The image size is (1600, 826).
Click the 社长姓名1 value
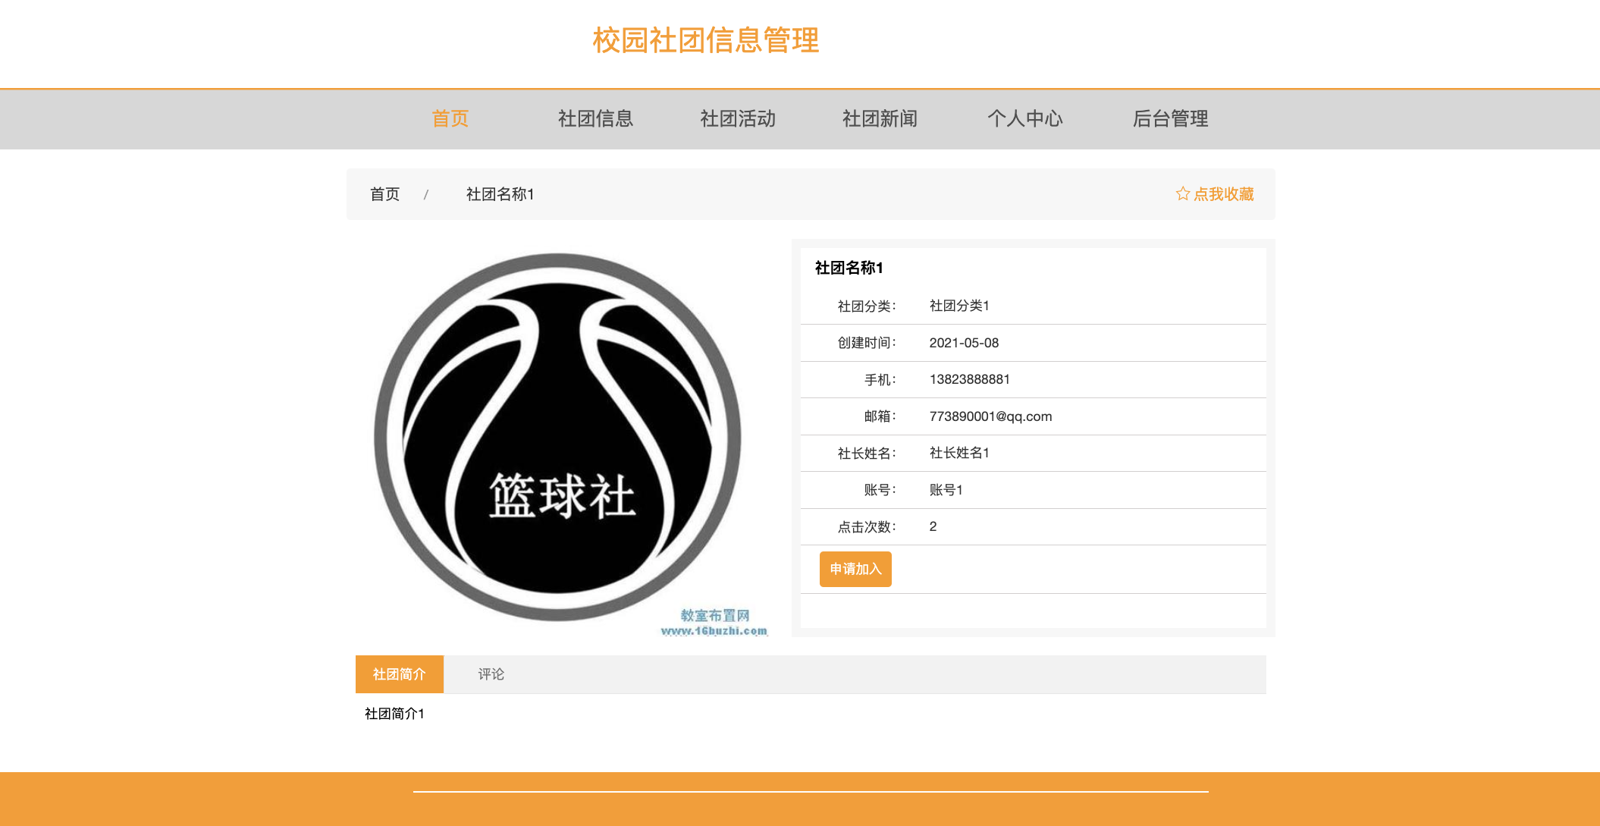[x=959, y=453]
